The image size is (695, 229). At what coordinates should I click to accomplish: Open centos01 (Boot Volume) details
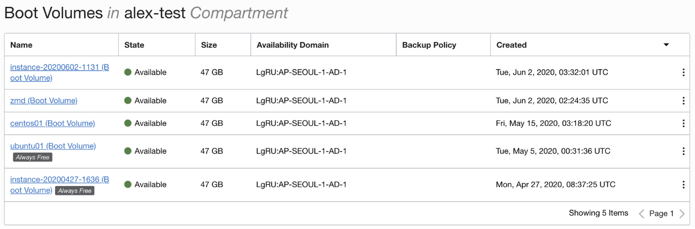52,123
